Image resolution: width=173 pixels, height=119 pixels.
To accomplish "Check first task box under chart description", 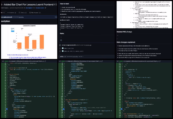I will coord(9,57).
